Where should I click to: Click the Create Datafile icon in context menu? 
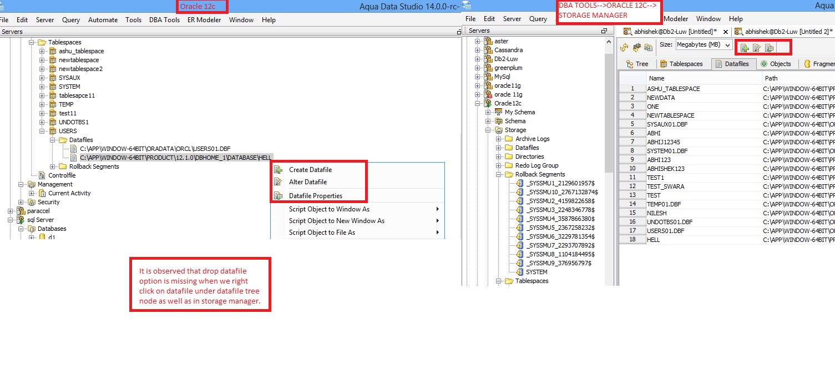(x=279, y=169)
